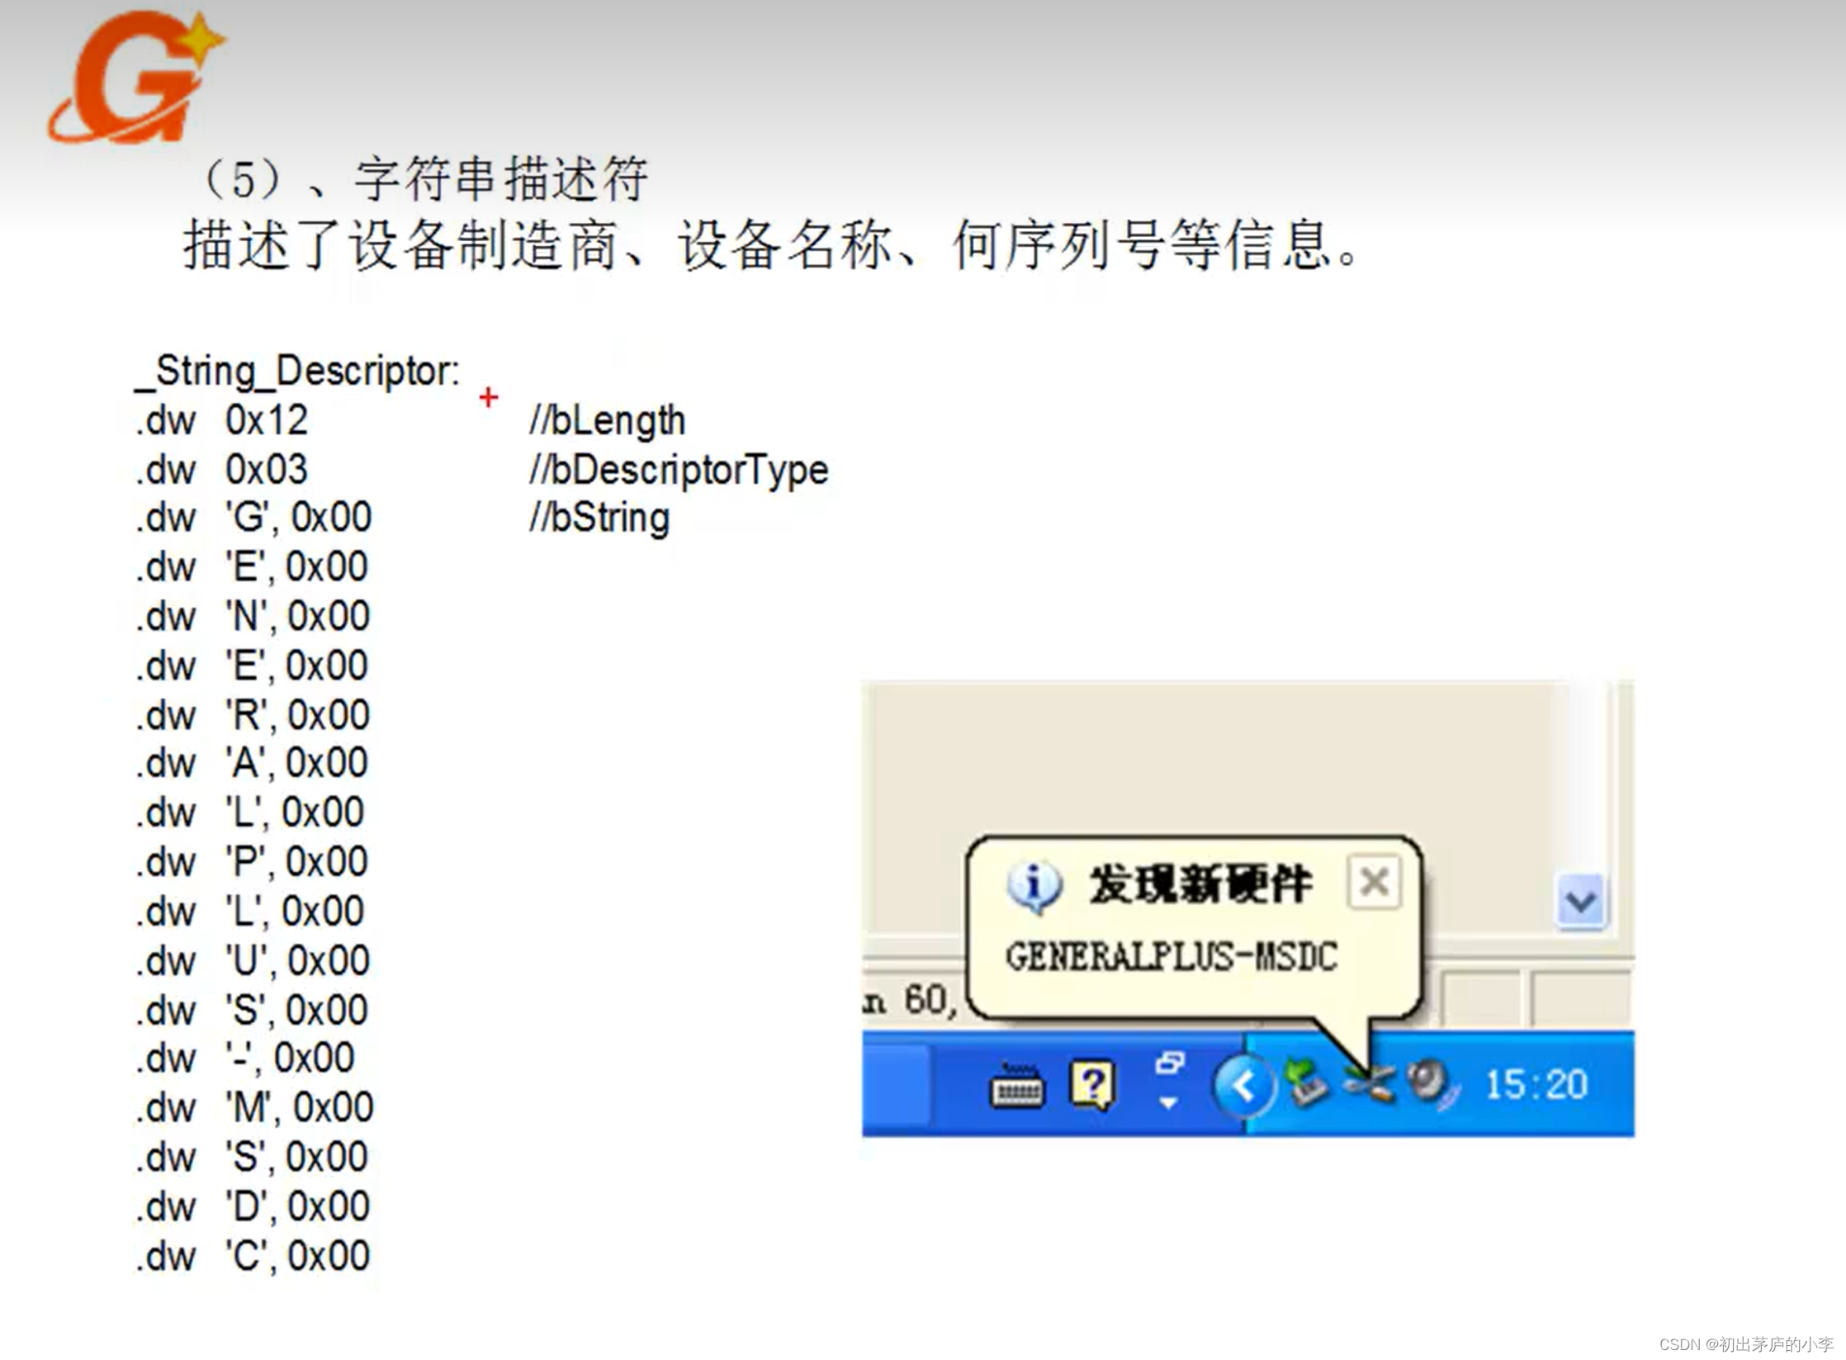The image size is (1846, 1360).
Task: Select the .dw 'U', 0x00 line
Action: 253,961
